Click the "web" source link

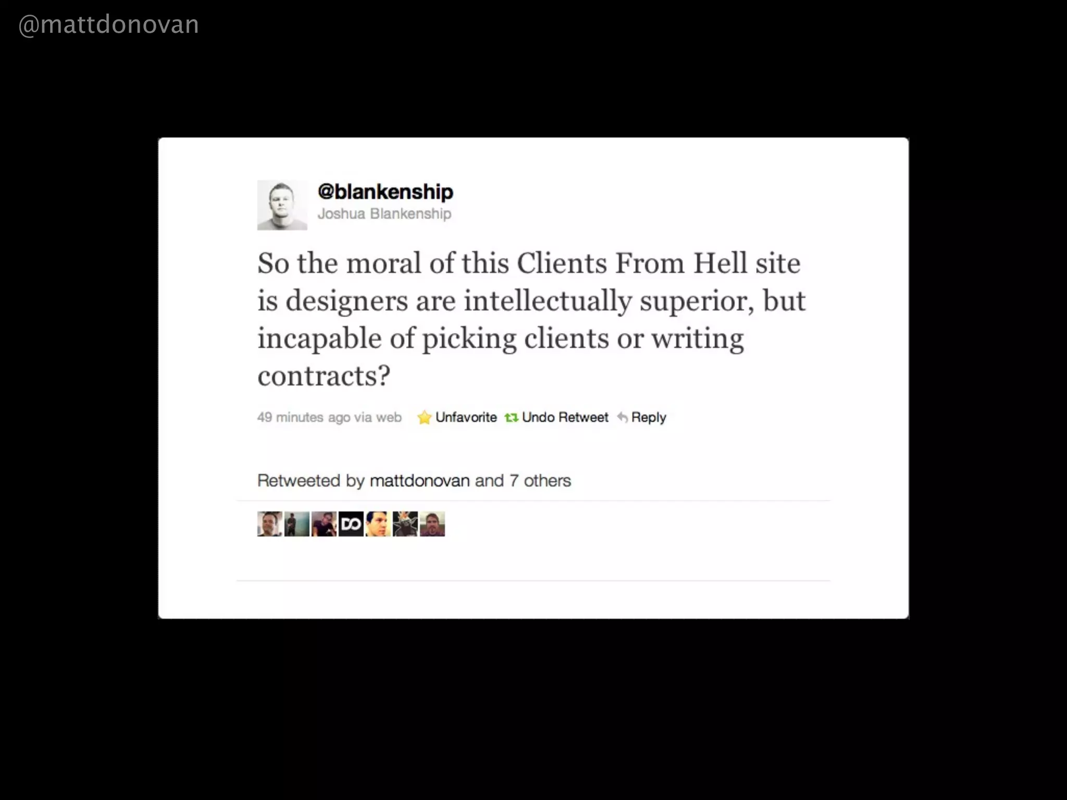[389, 417]
